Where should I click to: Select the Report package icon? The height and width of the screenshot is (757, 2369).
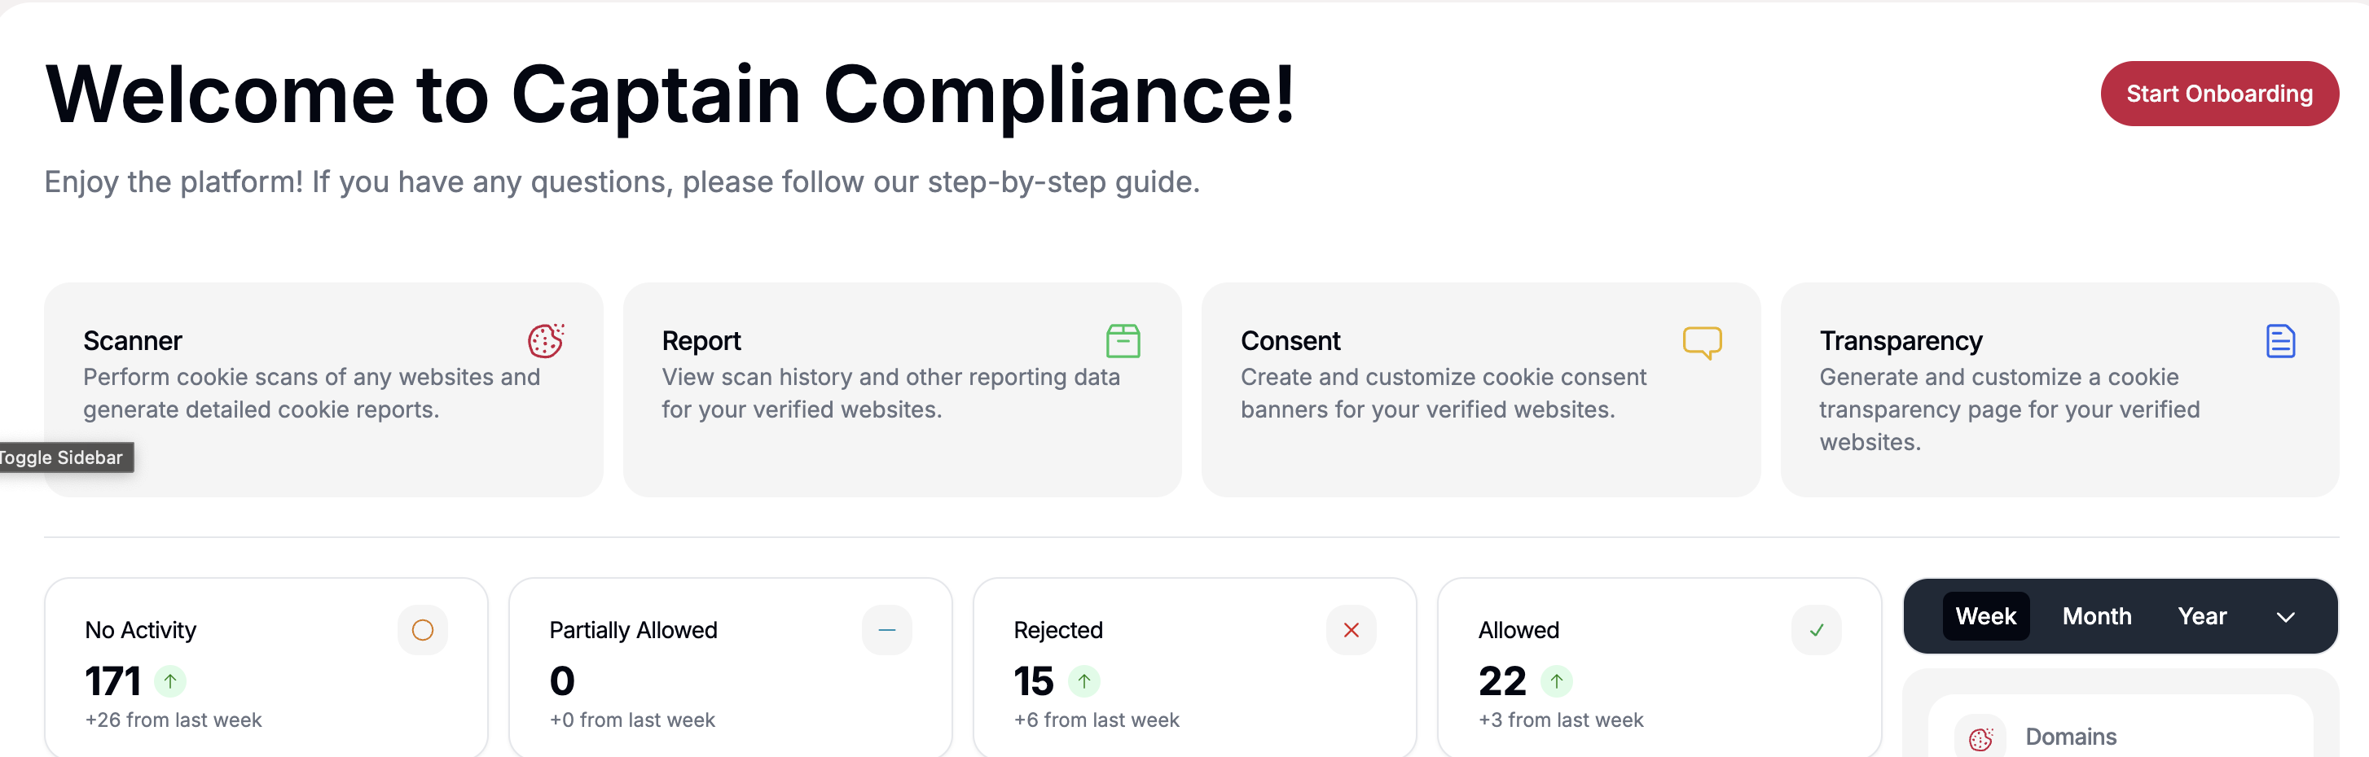point(1123,340)
